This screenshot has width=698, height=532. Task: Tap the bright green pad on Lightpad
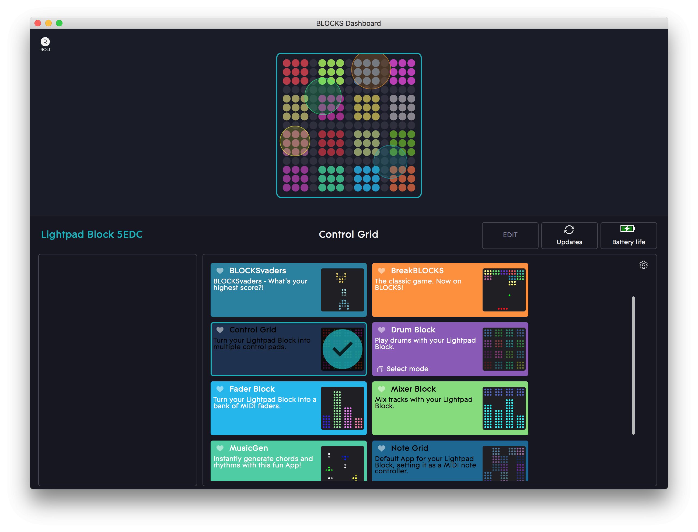331,72
